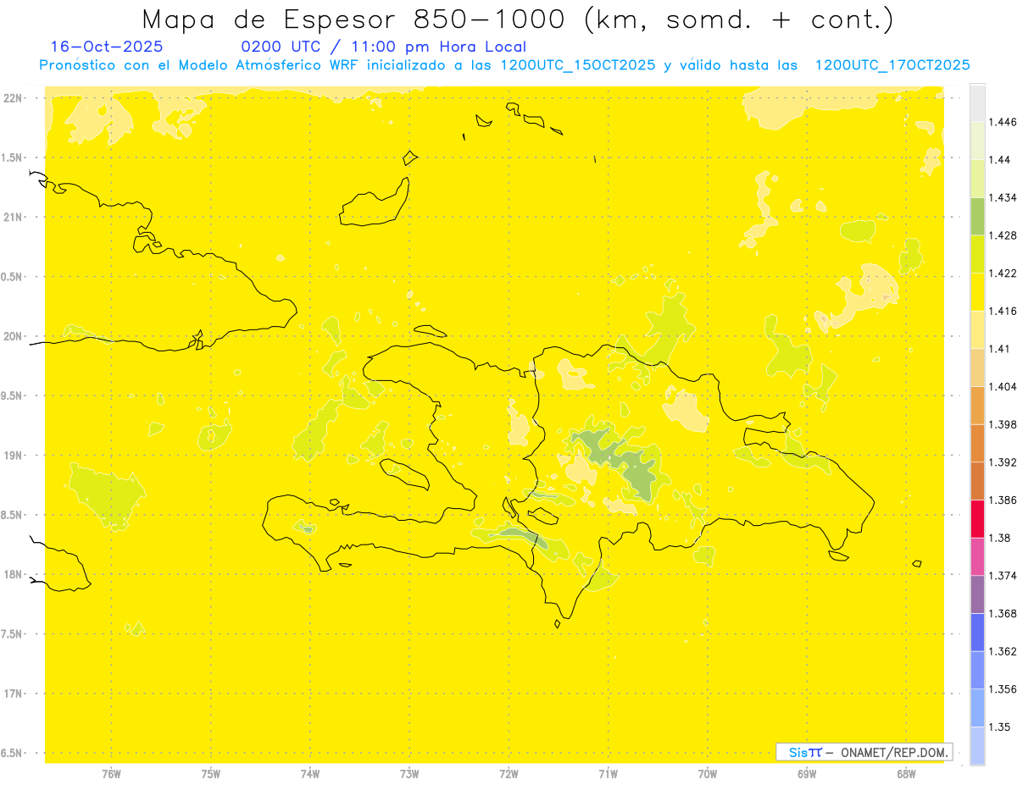Click the red colorbar segment between 1.38 and 1.386

point(977,519)
